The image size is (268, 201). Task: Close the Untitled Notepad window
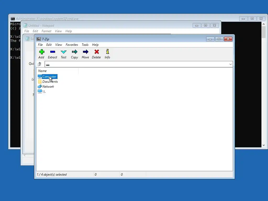(x=215, y=25)
